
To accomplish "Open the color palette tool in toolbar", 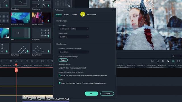I will pyautogui.click(x=27, y=61).
